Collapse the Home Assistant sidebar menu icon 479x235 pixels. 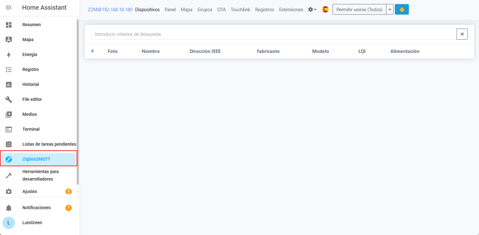click(x=8, y=8)
